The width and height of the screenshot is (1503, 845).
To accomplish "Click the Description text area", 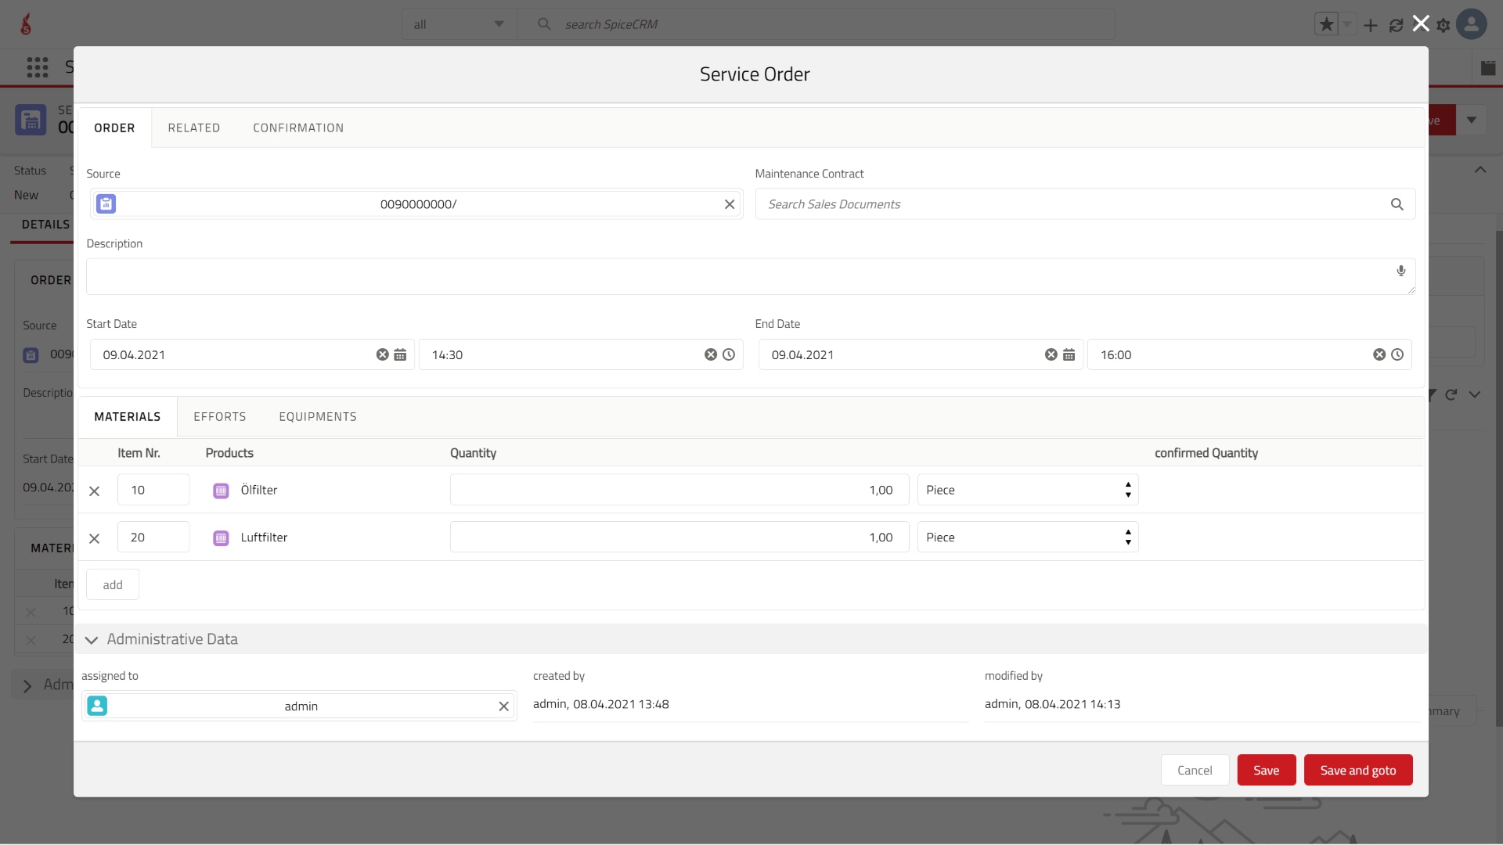I will point(751,277).
